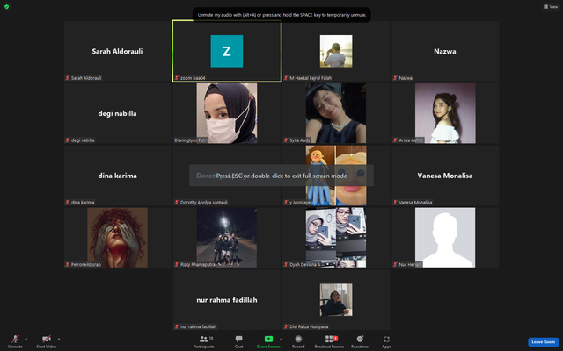Select Dyah Deviana's selfie collage tile

336,238
